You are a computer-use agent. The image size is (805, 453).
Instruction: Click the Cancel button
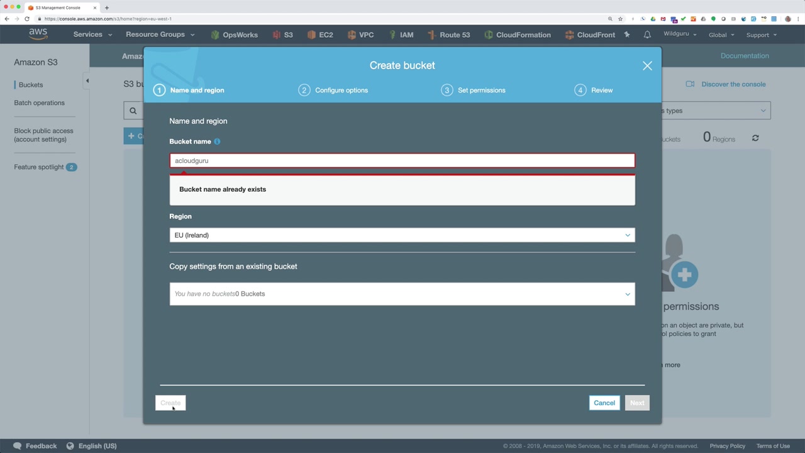[x=604, y=403]
